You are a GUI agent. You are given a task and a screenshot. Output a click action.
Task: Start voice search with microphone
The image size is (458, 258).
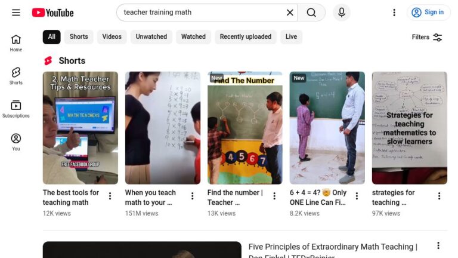[x=342, y=13]
